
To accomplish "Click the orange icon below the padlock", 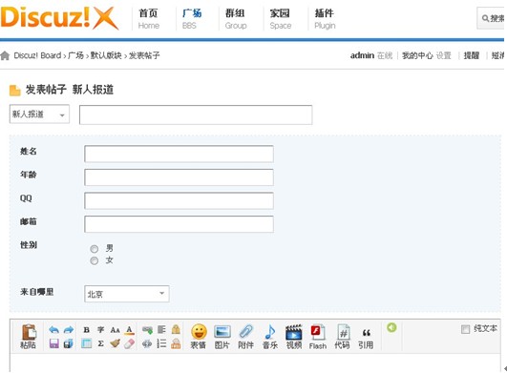I will click(176, 343).
